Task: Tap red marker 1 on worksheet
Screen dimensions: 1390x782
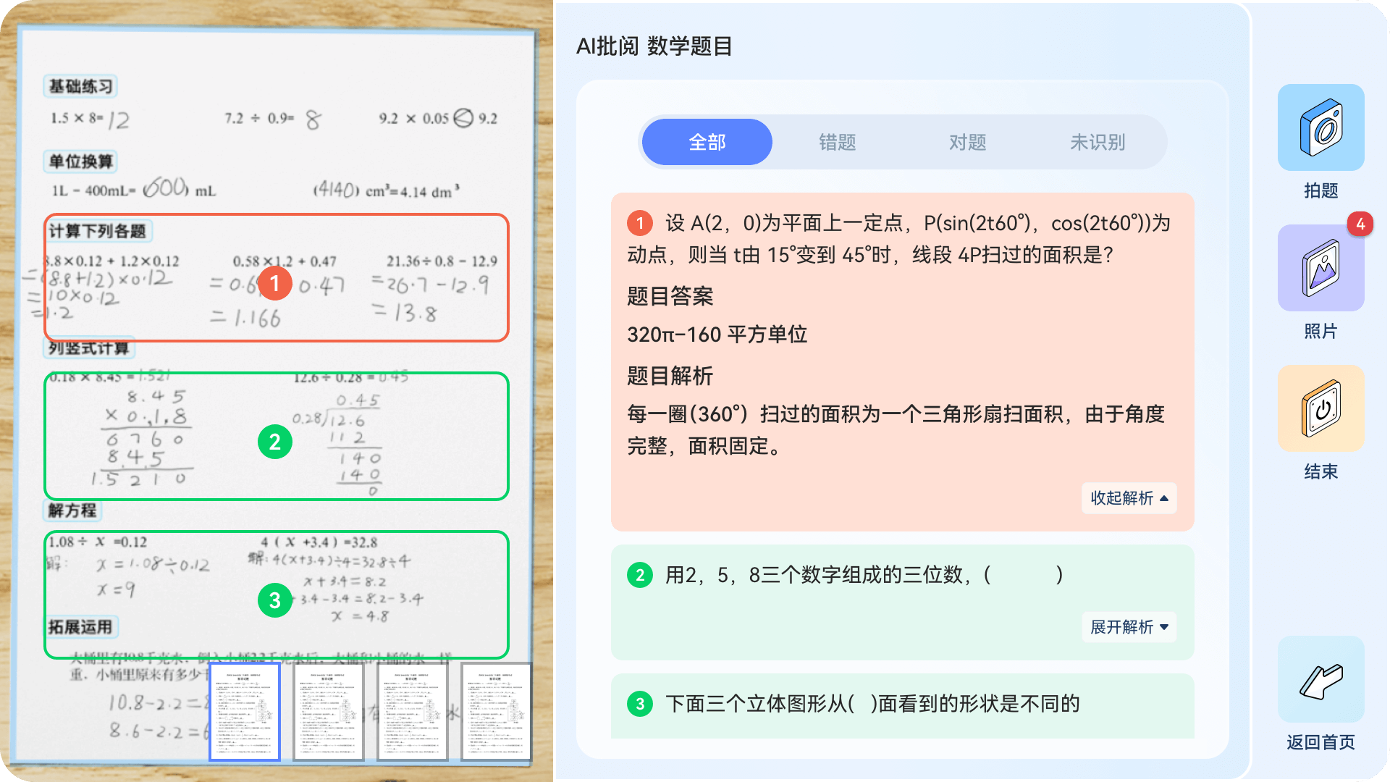Action: [275, 283]
